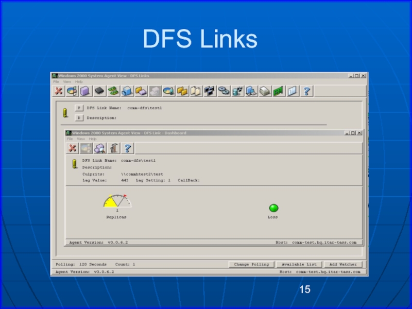Click the Host text in the DFS Links status bar

tap(320, 272)
